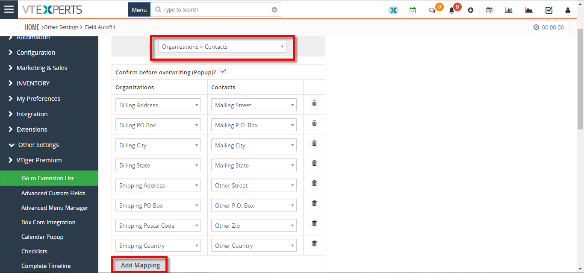Image resolution: width=584 pixels, height=273 pixels.
Task: Delete the Shipping Address mapping row
Action: click(314, 183)
